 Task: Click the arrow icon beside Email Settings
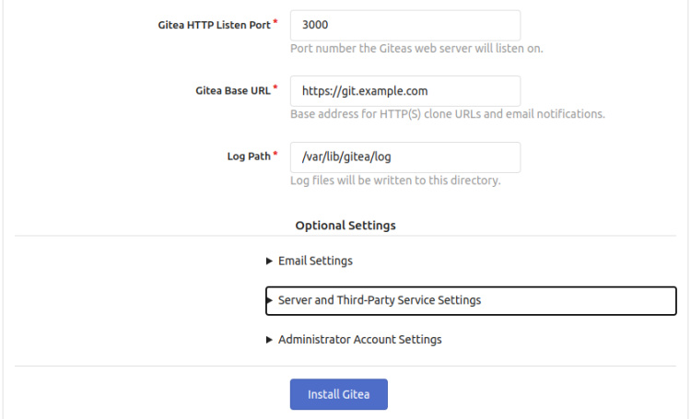(x=269, y=262)
